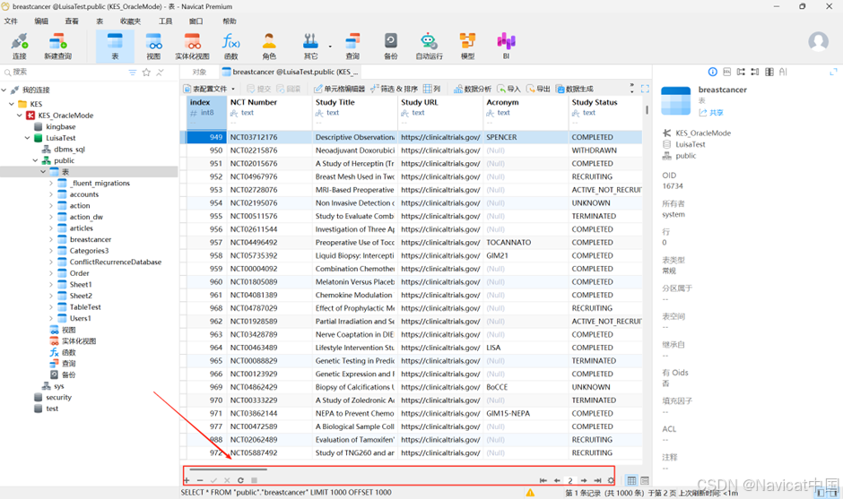Open the 其它 dropdown arrow
The width and height of the screenshot is (843, 499).
click(x=330, y=47)
